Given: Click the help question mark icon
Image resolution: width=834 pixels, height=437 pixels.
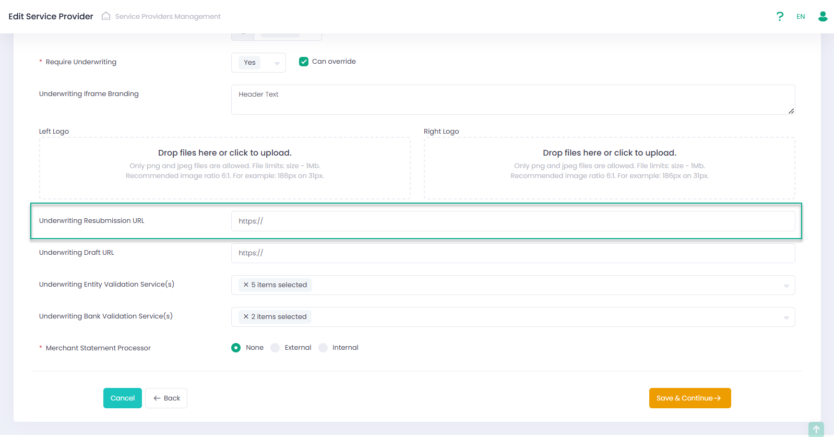Looking at the screenshot, I should [x=780, y=17].
